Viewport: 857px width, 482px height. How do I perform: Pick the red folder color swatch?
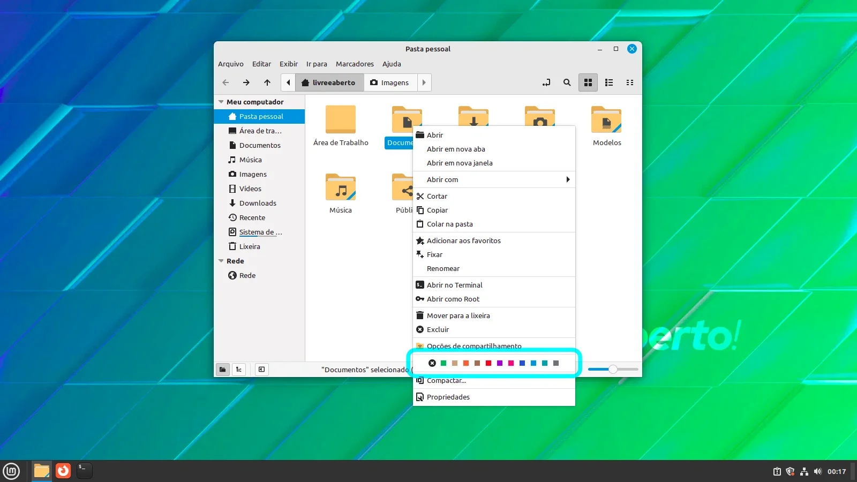coord(488,363)
